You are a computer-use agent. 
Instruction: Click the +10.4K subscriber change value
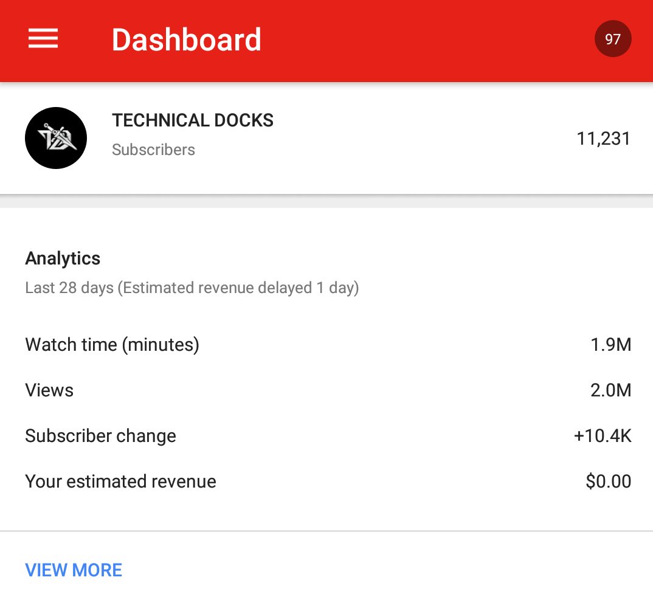603,436
